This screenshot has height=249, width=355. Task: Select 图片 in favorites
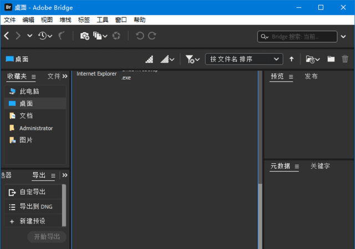tap(35, 140)
